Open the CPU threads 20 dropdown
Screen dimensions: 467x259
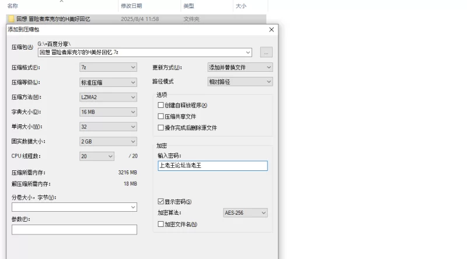click(x=97, y=156)
